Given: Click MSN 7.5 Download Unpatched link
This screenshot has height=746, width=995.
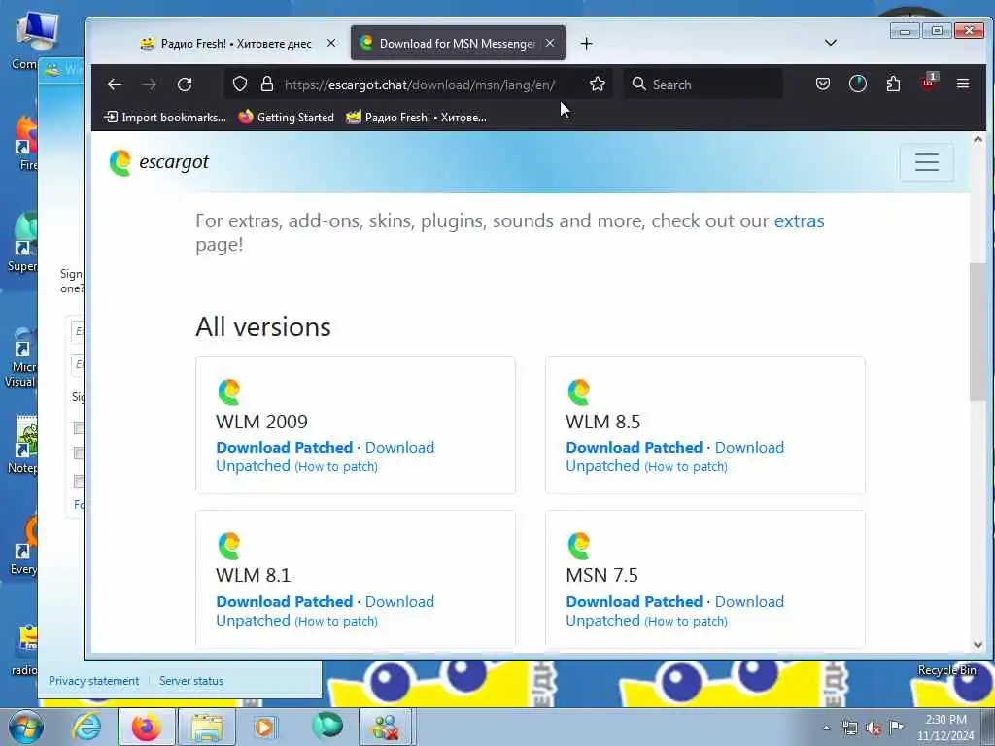Looking at the screenshot, I should [674, 611].
